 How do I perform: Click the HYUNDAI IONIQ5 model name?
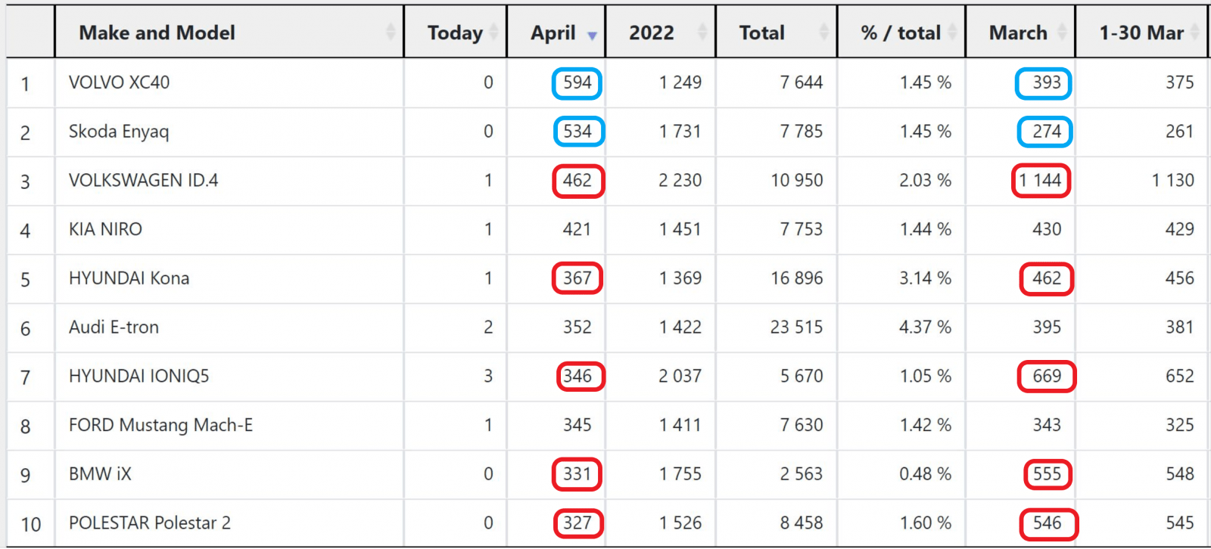click(x=139, y=376)
